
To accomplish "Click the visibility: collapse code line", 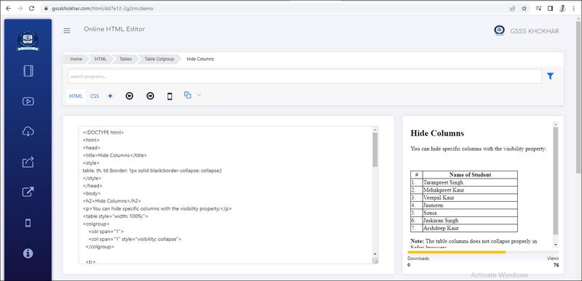I will tap(135, 239).
